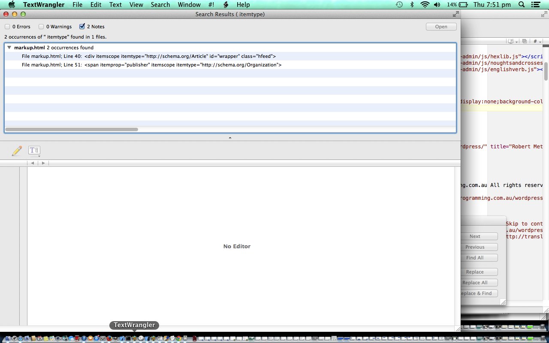Click the pencil document-state icon
549x343 pixels.
point(17,150)
